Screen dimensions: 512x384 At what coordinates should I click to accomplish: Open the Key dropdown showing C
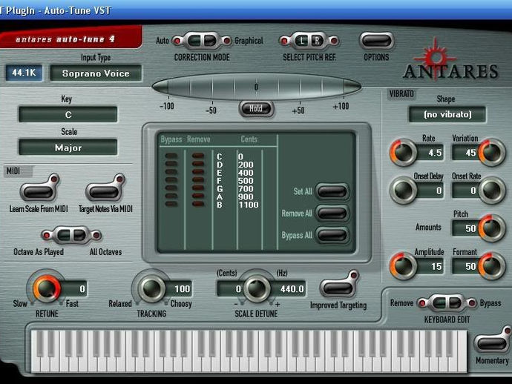point(68,114)
